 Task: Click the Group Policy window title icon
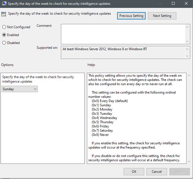(x=4, y=3)
